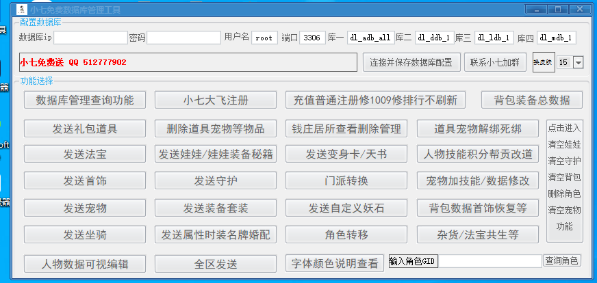Open 发送变身卡/天书 function
This screenshot has width=597, height=283.
346,154
